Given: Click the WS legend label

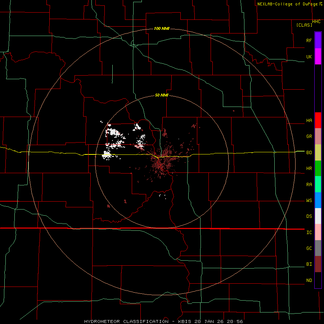Looking at the screenshot, I should click(x=309, y=201).
